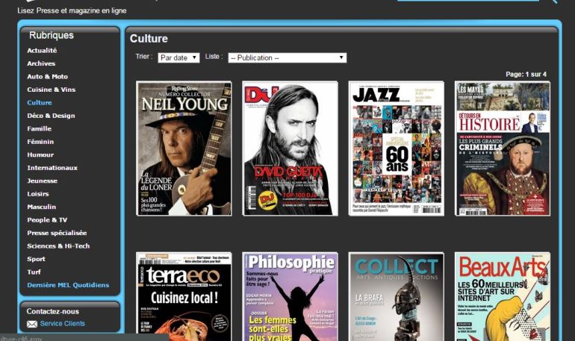This screenshot has width=575, height=341.
Task: Open the David Guetta DJ magazine cover
Action: [290, 148]
